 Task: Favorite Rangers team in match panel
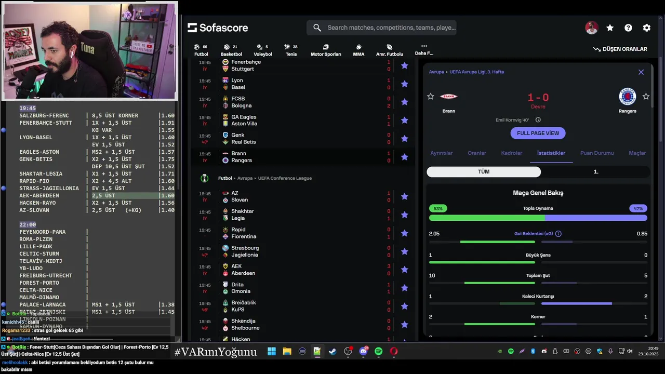646,97
